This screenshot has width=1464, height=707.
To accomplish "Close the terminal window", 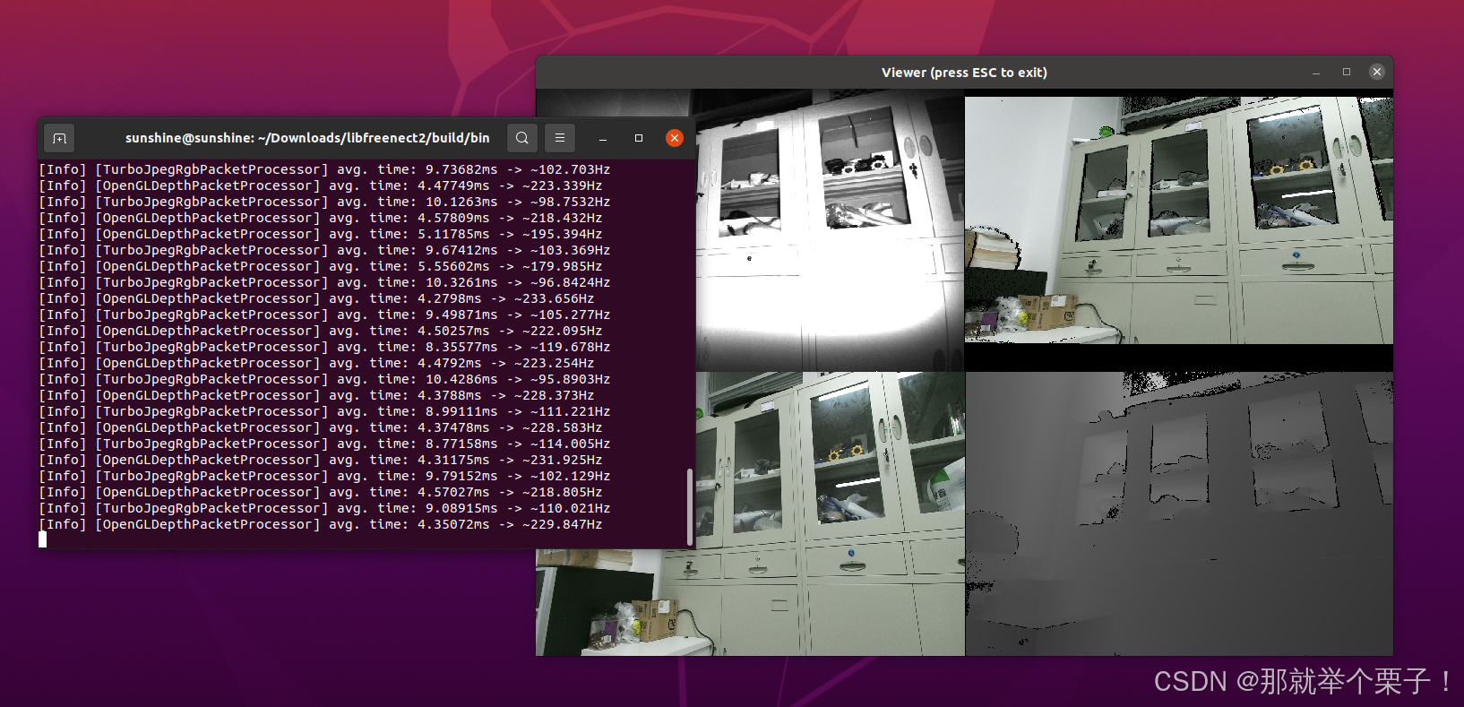I will 675,138.
